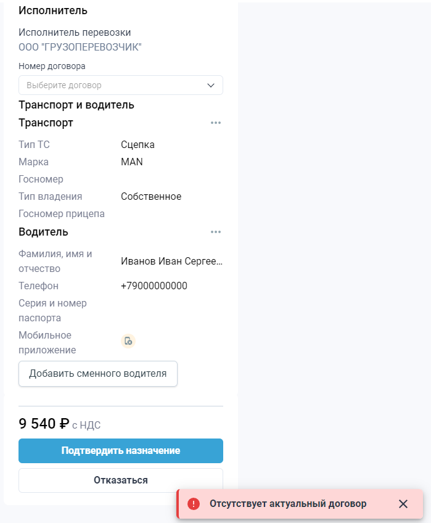This screenshot has height=523, width=431.
Task: Click the mobile app status phone icon
Action: click(128, 340)
